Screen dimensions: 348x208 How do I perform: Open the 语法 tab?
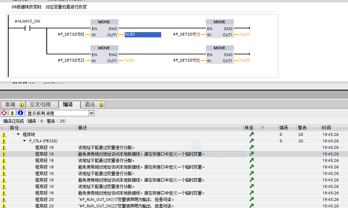93,104
